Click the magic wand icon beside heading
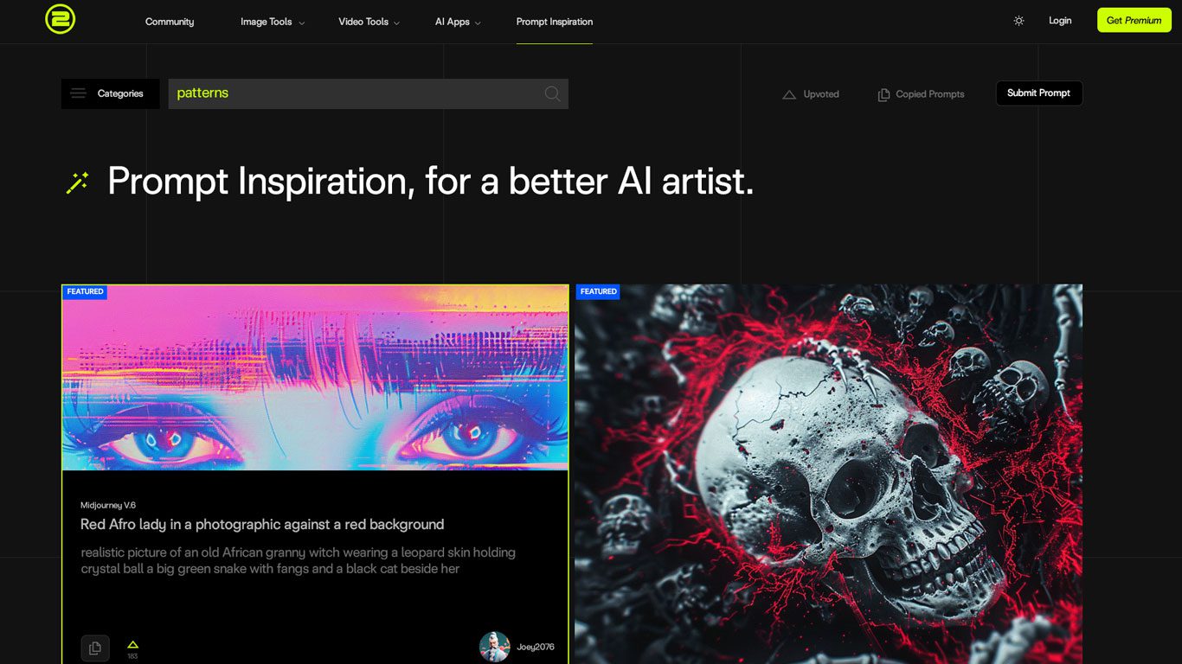This screenshot has height=664, width=1182. click(x=78, y=182)
